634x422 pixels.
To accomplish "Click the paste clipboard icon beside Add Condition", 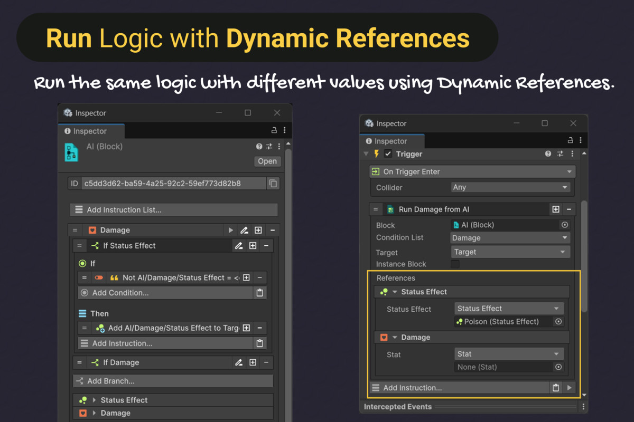I will pos(259,293).
